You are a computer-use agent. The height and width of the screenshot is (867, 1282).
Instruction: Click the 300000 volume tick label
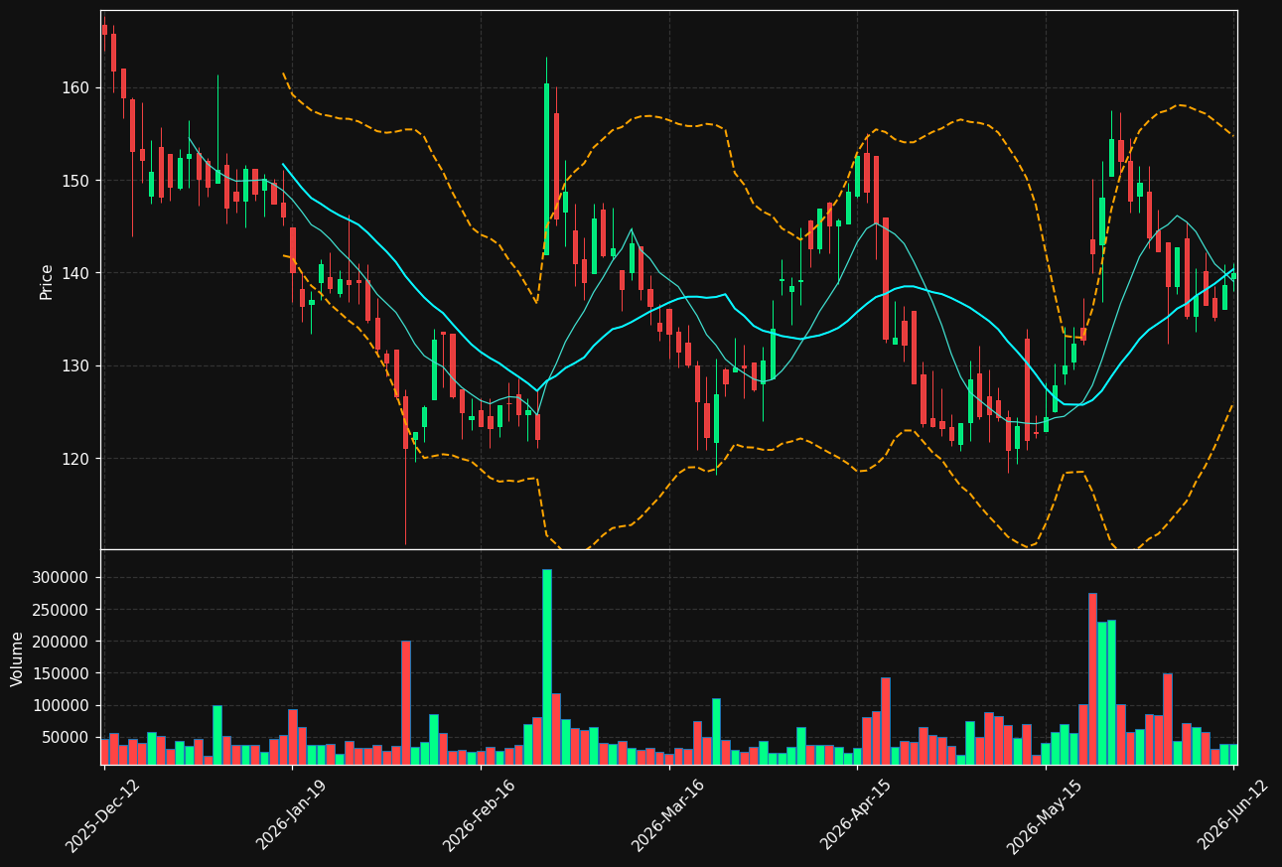tap(63, 578)
